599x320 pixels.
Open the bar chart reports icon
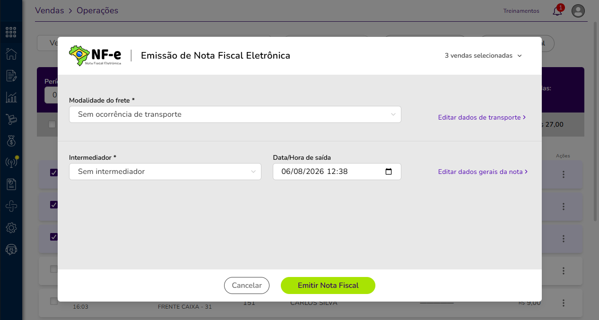point(11,97)
